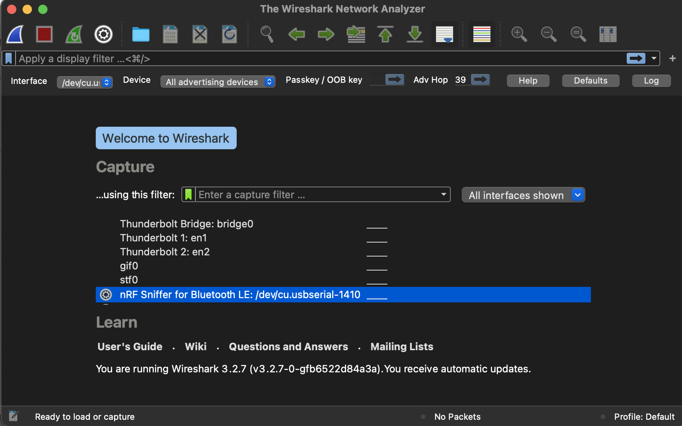
Task: Zoom in on packet text
Action: (x=519, y=34)
